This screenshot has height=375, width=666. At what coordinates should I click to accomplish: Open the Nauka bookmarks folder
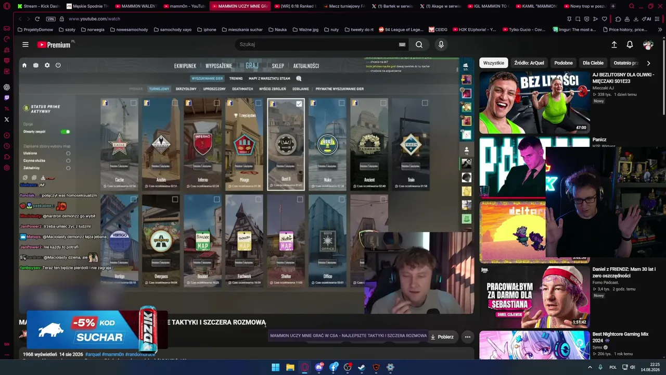pos(277,30)
